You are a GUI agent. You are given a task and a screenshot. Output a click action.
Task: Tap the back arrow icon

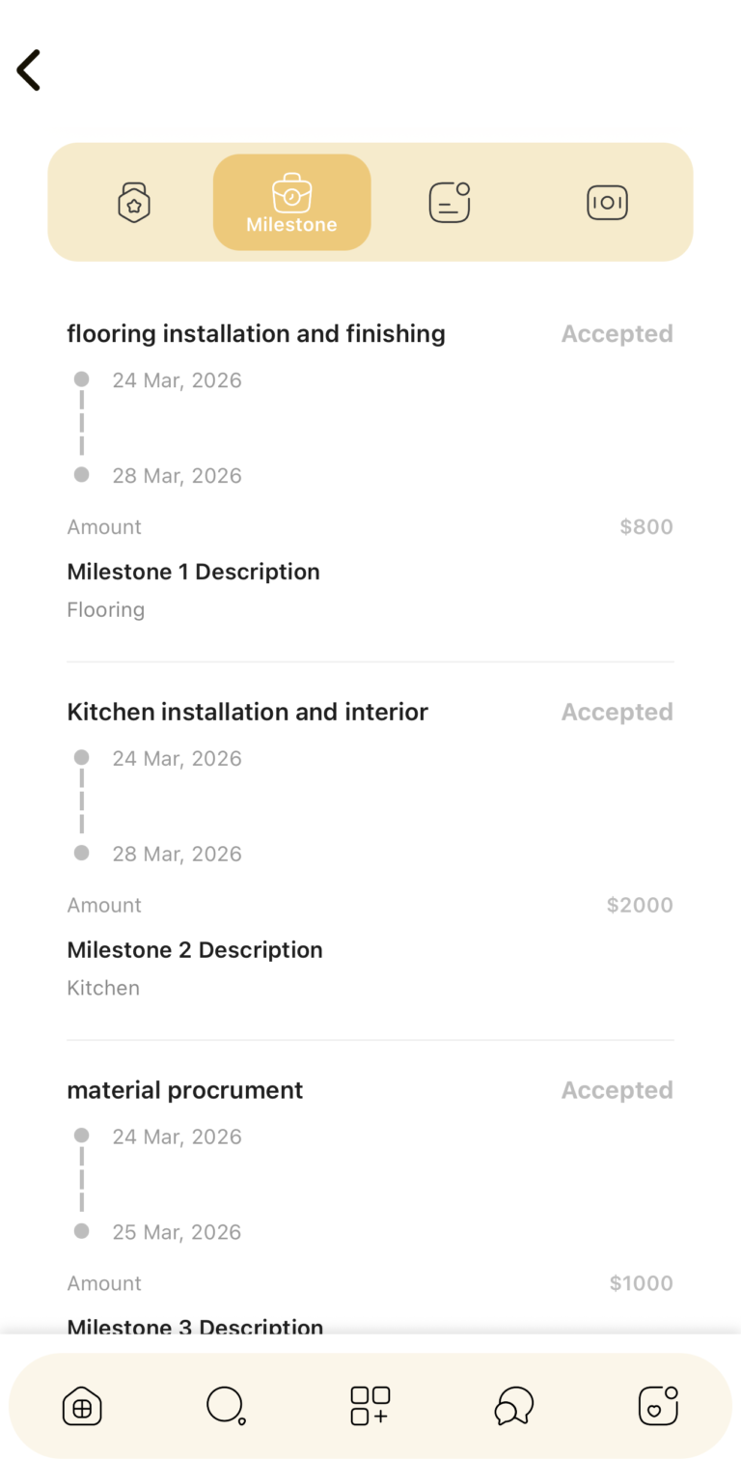pos(29,70)
